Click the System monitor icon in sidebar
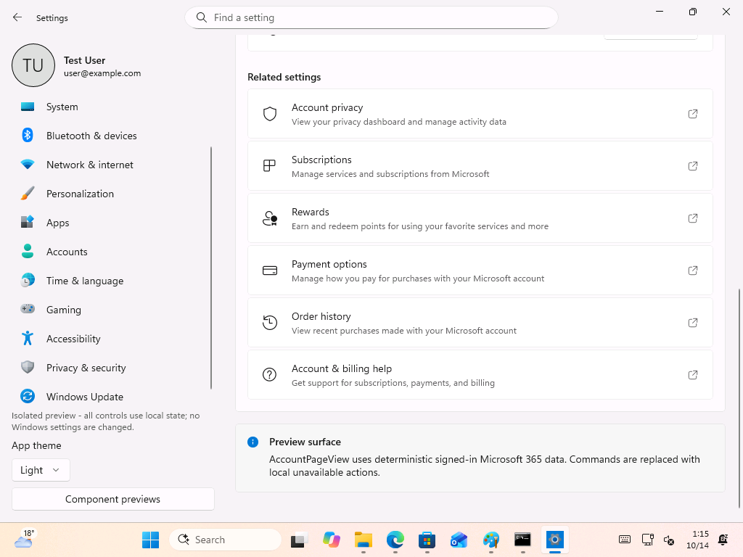 28,107
